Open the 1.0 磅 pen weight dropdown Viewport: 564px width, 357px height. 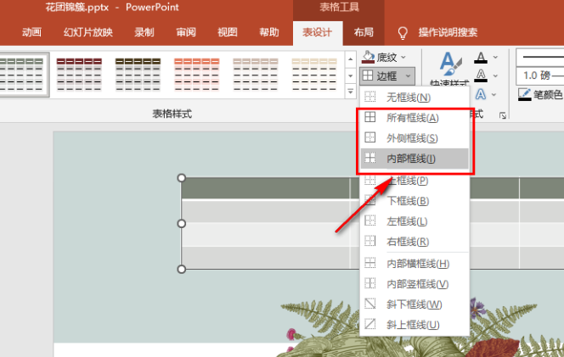click(x=540, y=75)
